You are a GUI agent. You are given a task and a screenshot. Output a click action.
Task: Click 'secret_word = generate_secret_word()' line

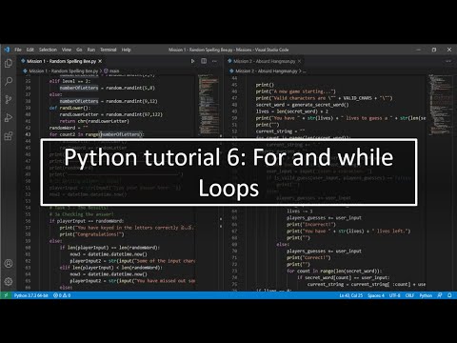302,105
